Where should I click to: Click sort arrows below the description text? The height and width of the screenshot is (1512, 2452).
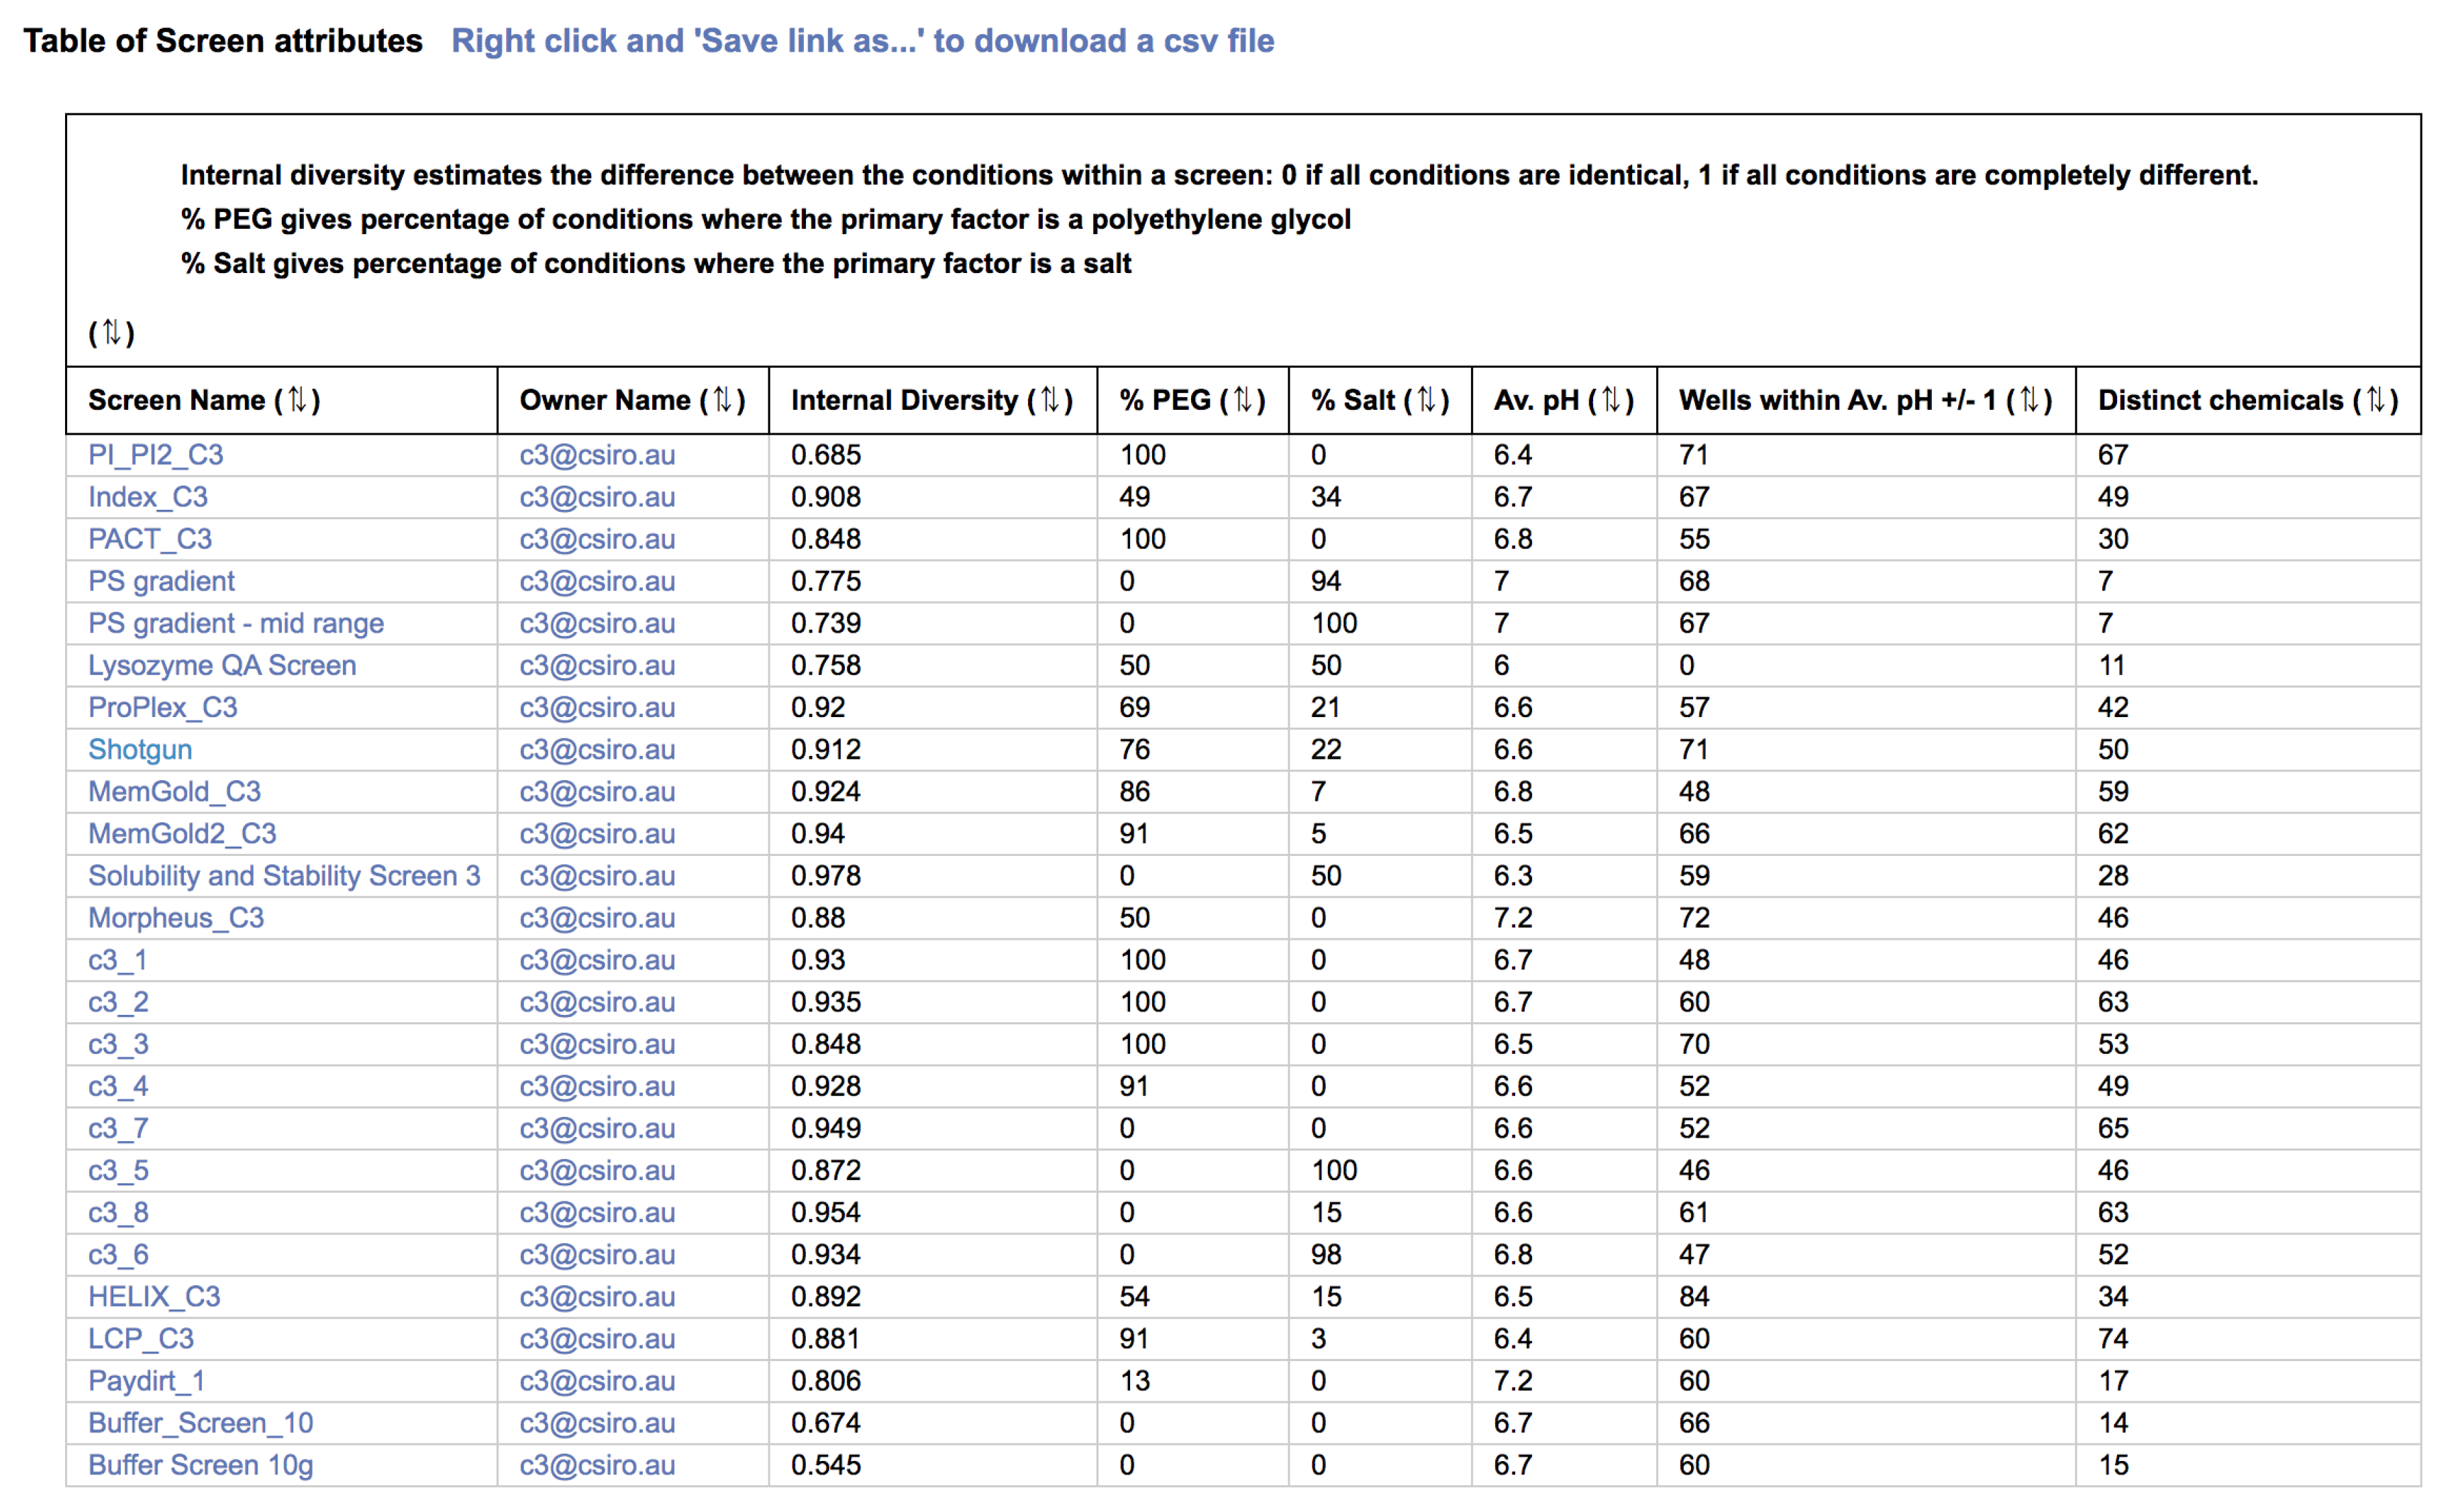pos(111,332)
